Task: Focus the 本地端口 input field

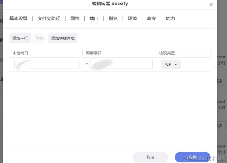Action: click(47, 64)
